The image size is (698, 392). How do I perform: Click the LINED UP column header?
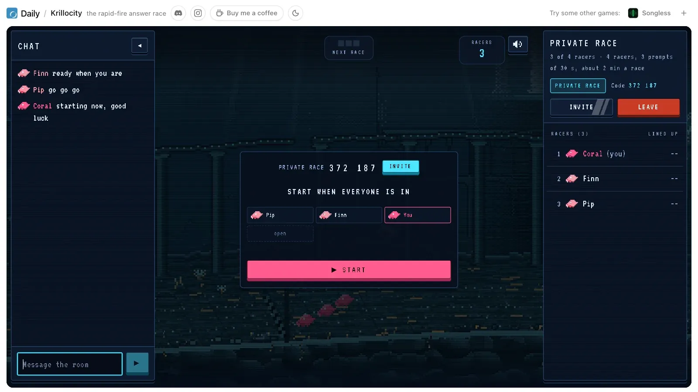click(x=663, y=134)
